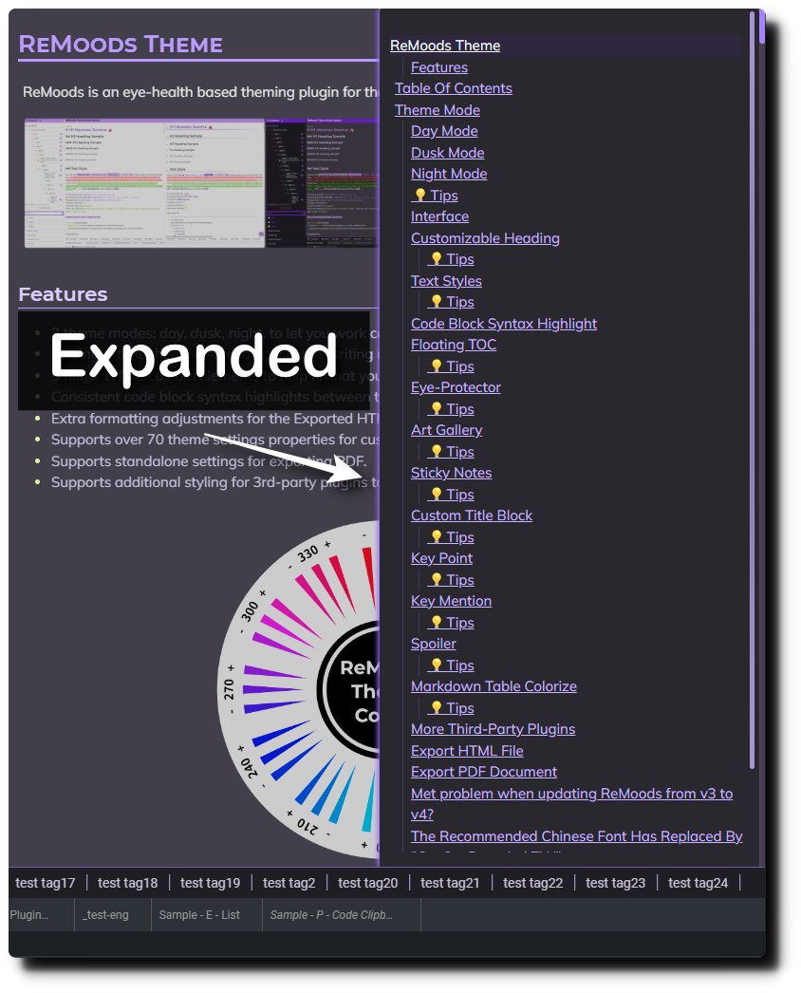This screenshot has height=993, width=801.
Task: Select tag test tag20
Action: point(368,883)
